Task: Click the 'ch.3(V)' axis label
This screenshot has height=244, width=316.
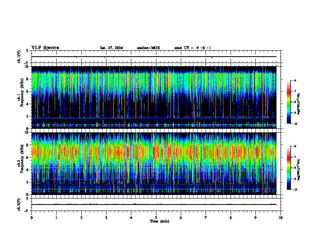Action: pos(19,205)
